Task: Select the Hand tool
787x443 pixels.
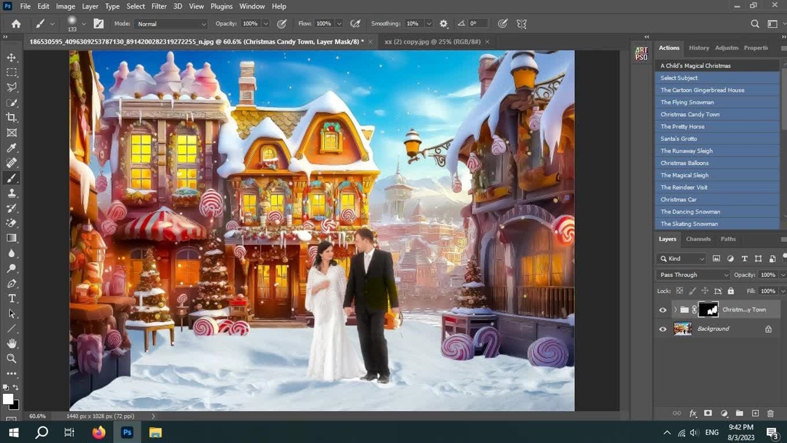Action: pos(12,343)
